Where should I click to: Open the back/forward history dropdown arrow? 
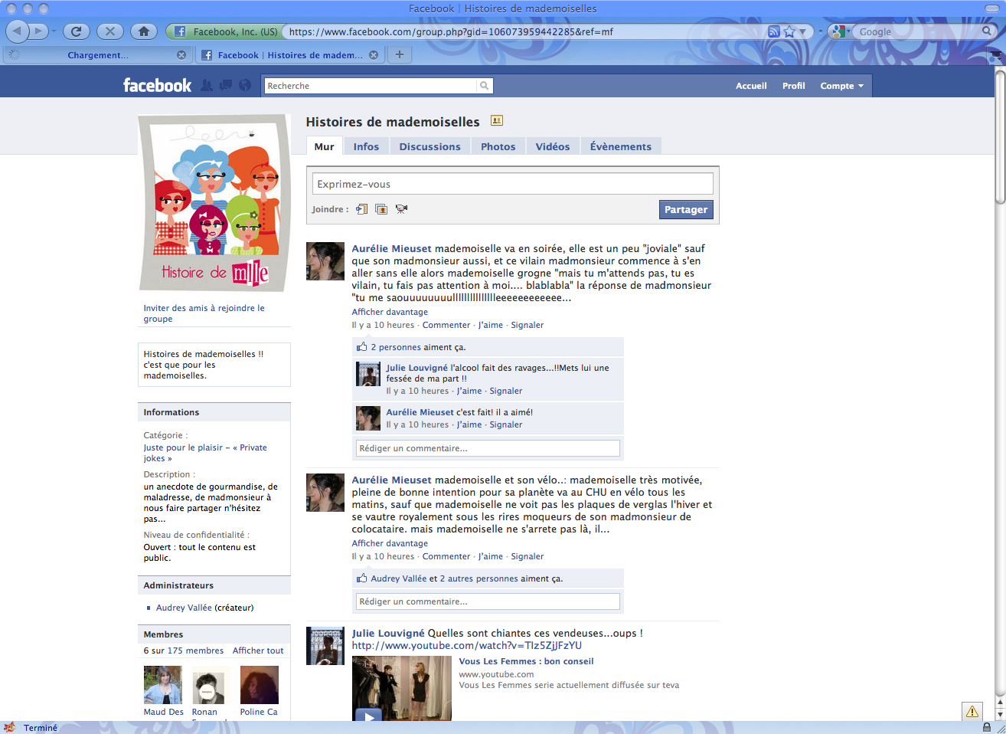pos(54,31)
